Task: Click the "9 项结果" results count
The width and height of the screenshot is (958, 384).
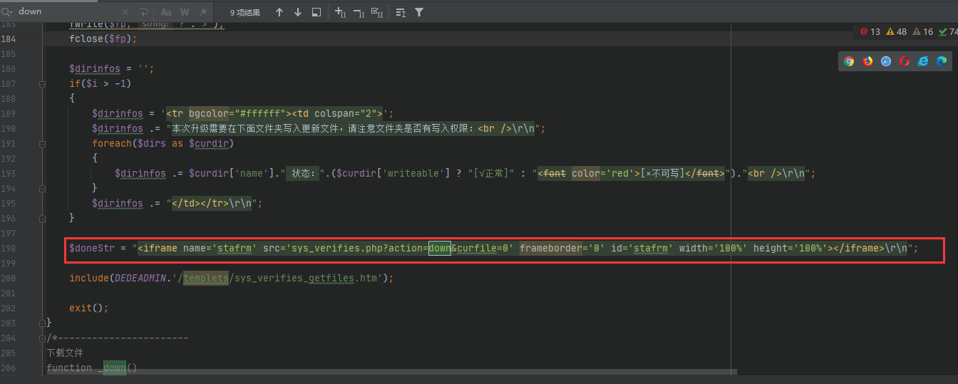Action: coord(245,12)
